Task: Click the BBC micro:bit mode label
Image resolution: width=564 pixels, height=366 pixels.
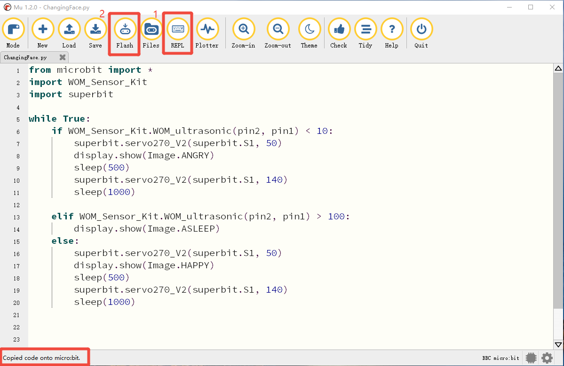Action: 500,358
